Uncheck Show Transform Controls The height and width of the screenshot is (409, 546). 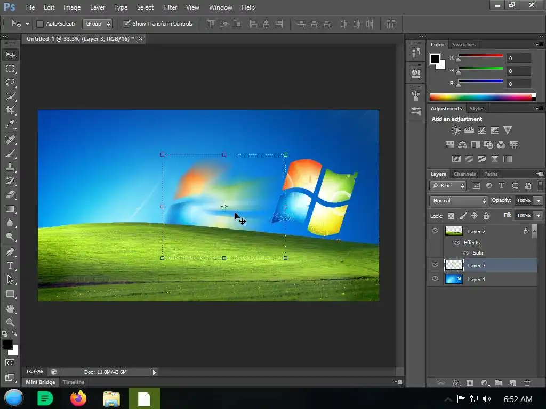point(127,23)
